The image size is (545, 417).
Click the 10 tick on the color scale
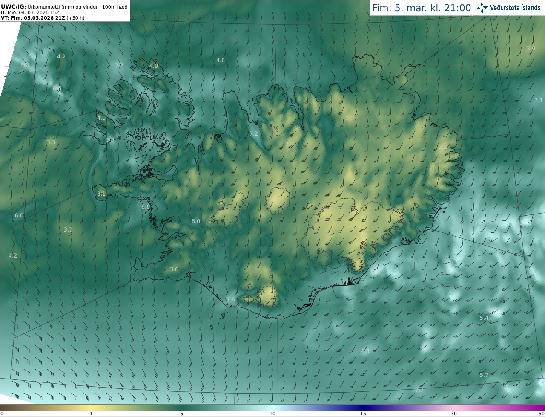(272, 414)
